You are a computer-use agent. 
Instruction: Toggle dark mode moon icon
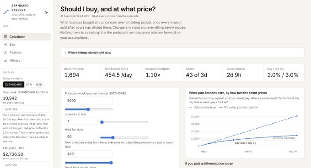point(46,12)
